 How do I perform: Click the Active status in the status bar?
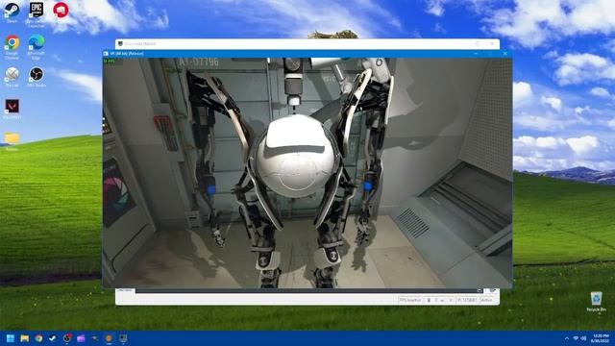487,300
